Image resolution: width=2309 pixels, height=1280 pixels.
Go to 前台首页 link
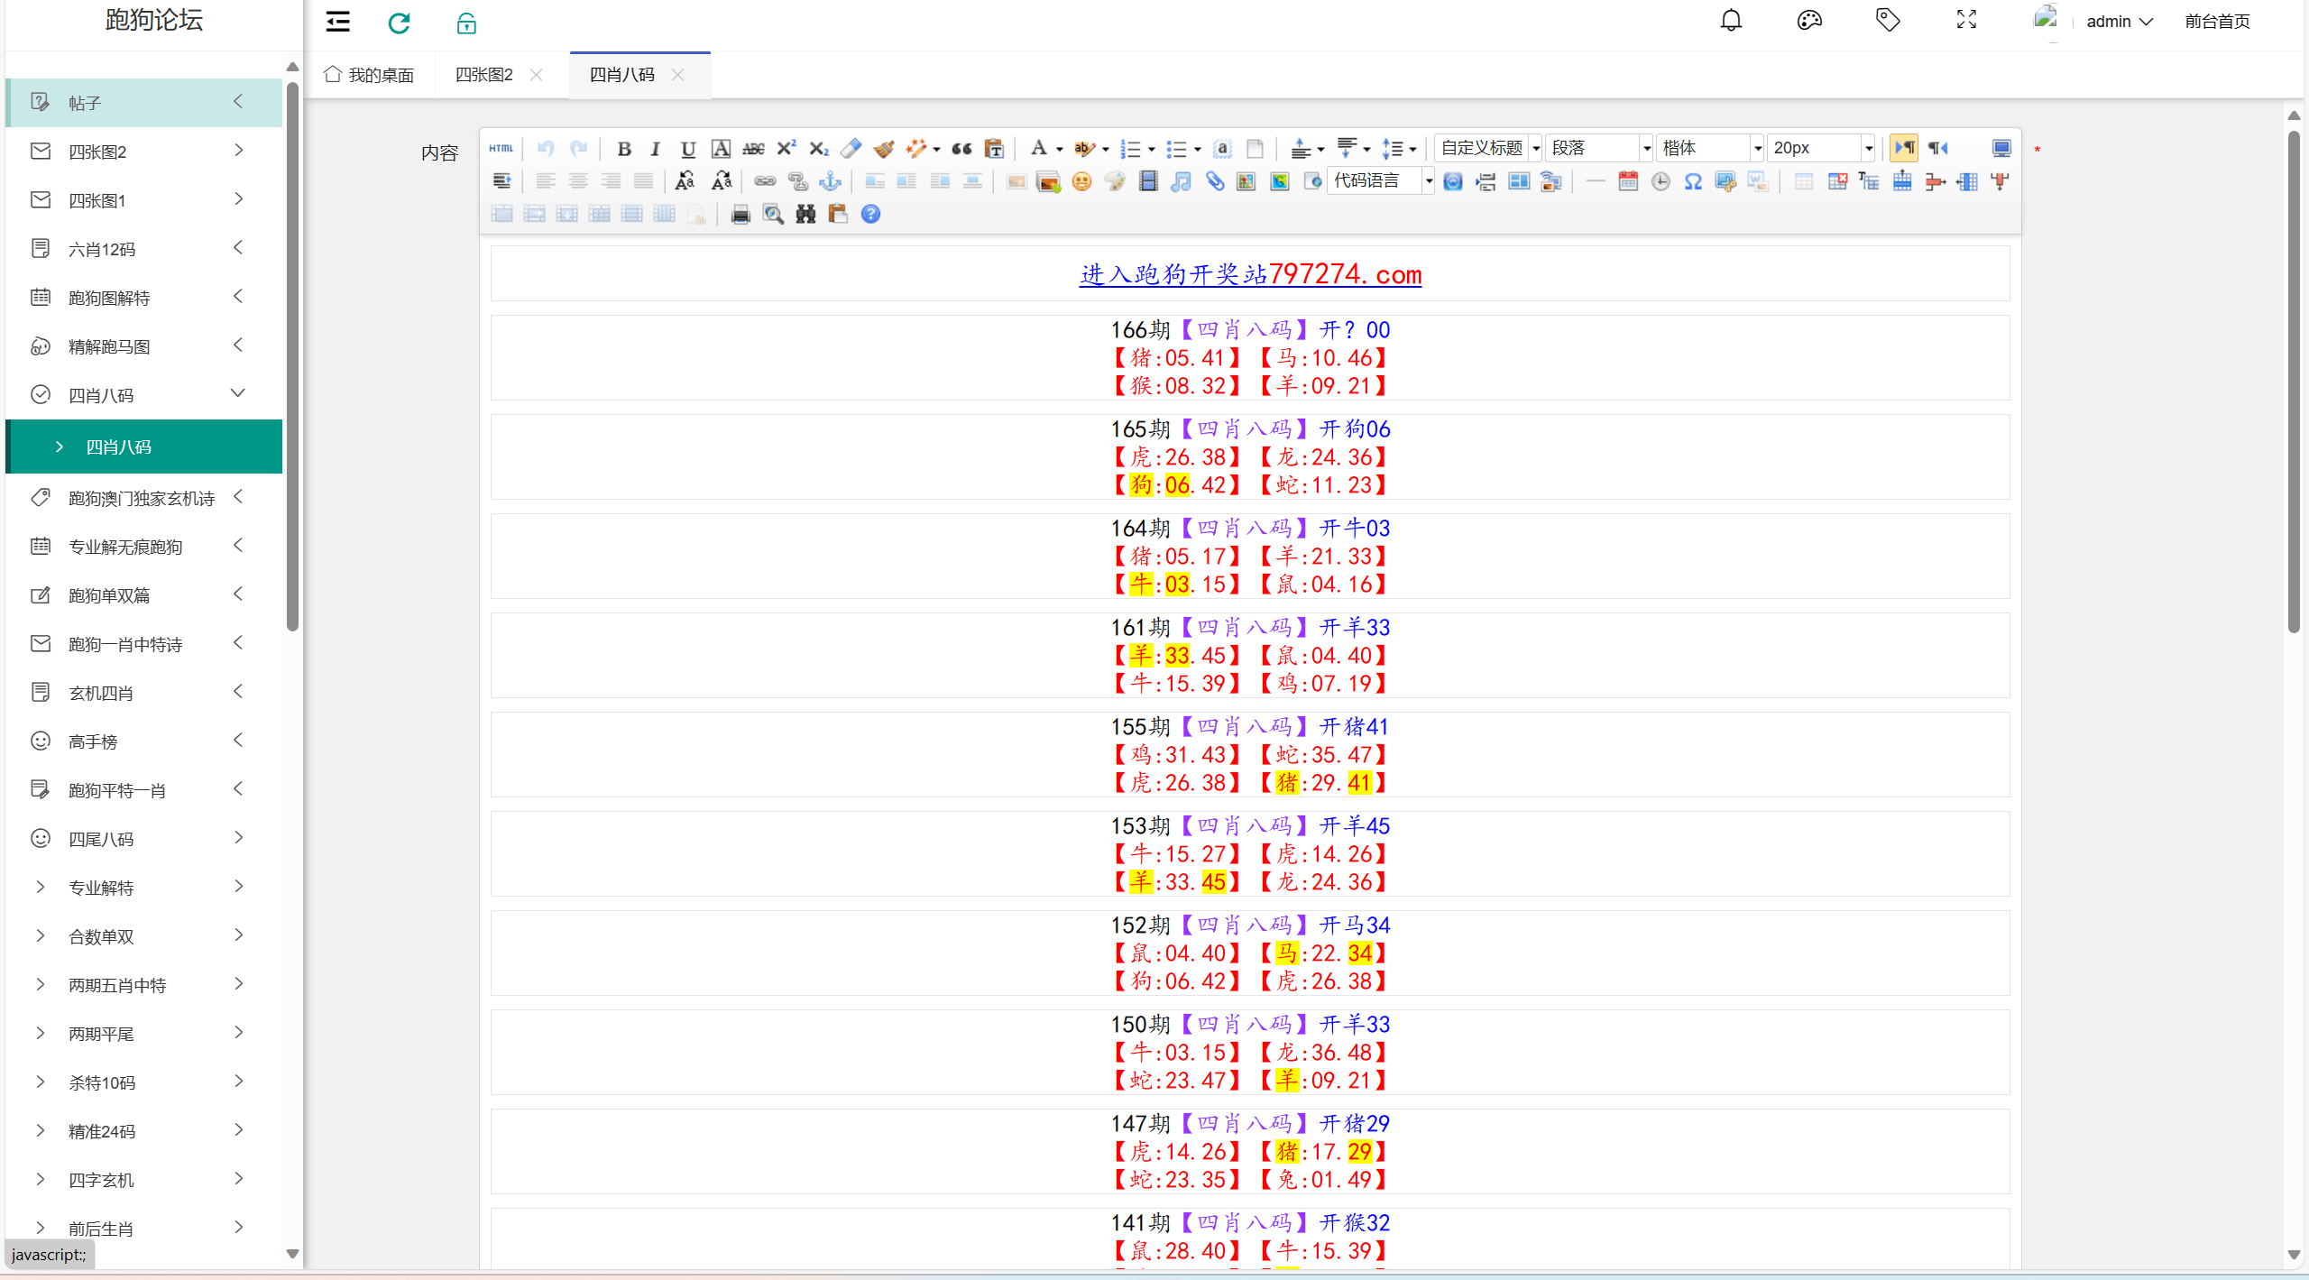pos(2217,22)
